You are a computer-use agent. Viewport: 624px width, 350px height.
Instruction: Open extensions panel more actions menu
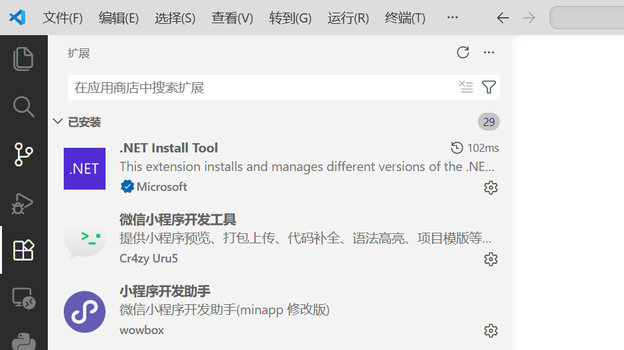click(489, 52)
